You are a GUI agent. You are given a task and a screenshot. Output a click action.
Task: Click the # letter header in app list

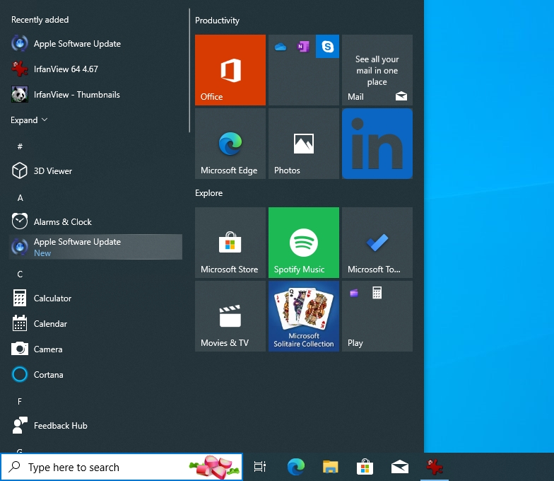pyautogui.click(x=20, y=146)
